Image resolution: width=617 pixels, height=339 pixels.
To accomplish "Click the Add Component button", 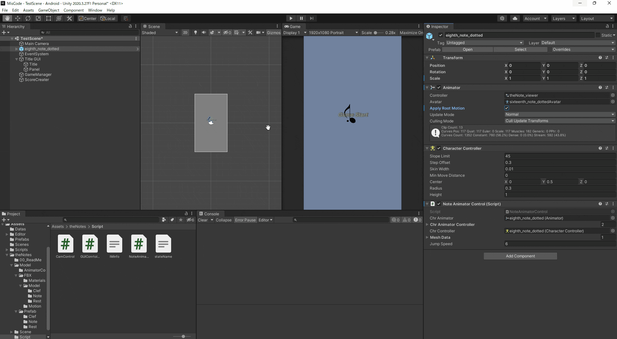I will pos(520,256).
